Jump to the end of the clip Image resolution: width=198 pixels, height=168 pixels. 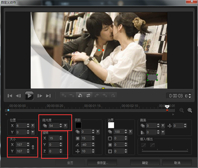48,96
